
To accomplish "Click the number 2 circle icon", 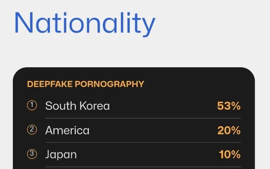I will click(x=32, y=130).
